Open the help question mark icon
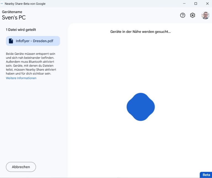Screen dimensions: 212x178 (x=182, y=15)
